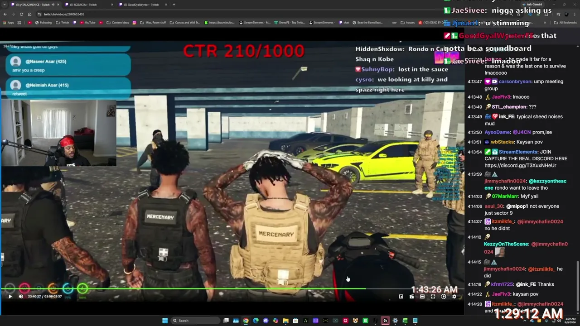Click username STL_champion in chat
Image resolution: width=580 pixels, height=326 pixels.
(x=509, y=107)
